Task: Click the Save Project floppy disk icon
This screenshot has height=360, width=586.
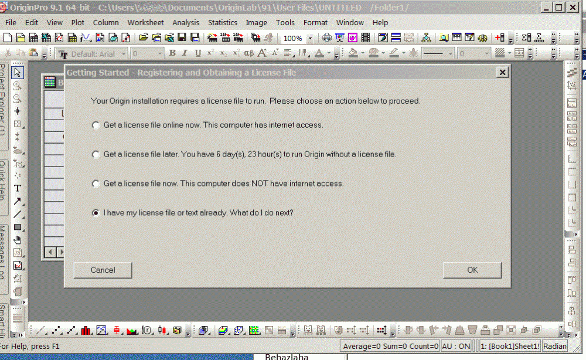Action: coord(182,38)
